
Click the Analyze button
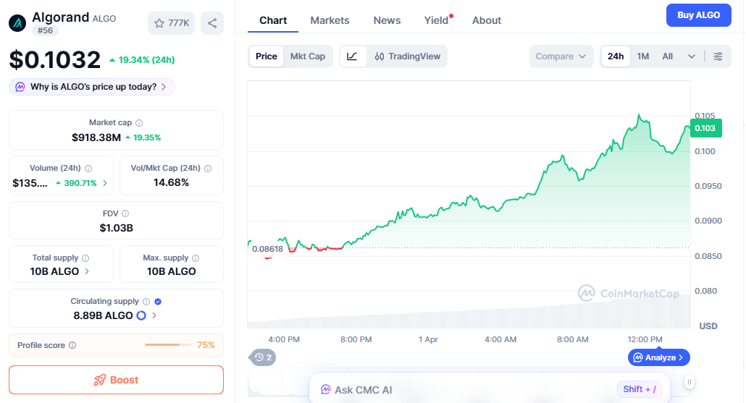point(659,357)
